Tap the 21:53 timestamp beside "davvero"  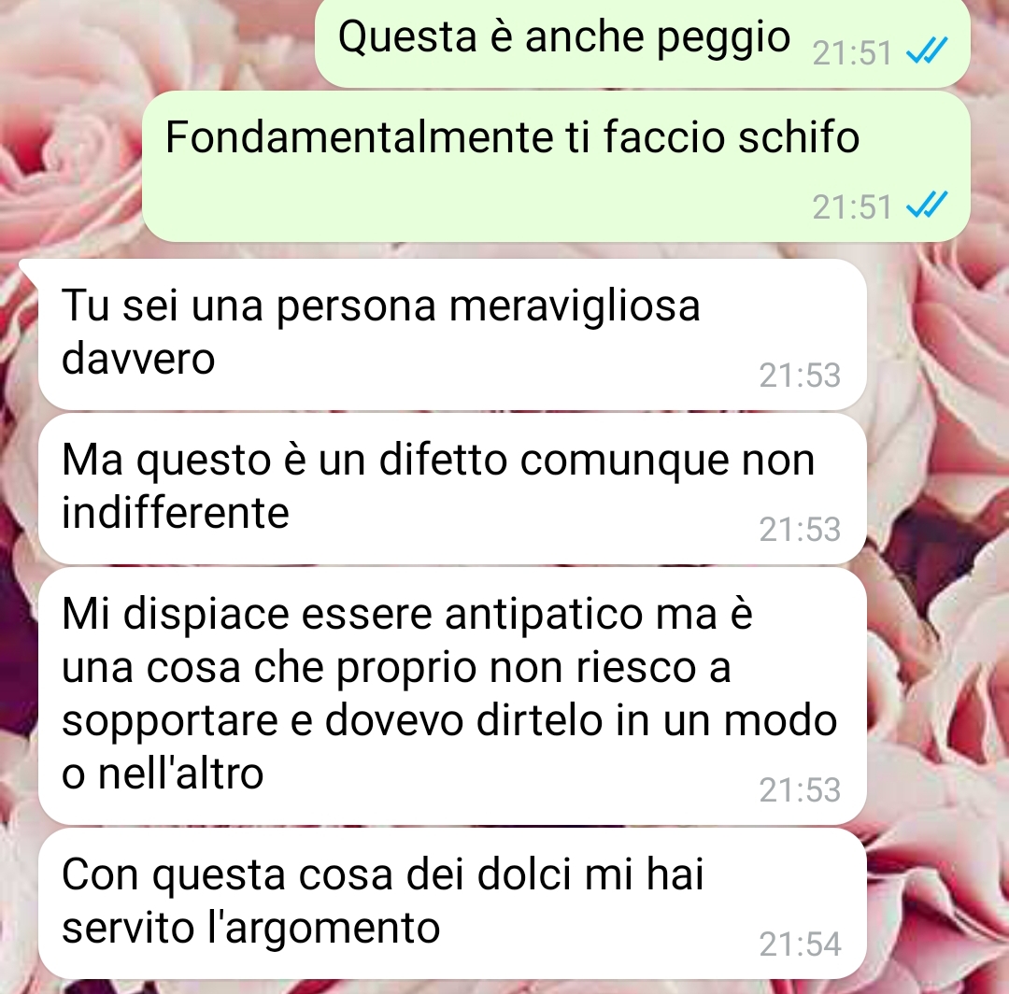800,375
